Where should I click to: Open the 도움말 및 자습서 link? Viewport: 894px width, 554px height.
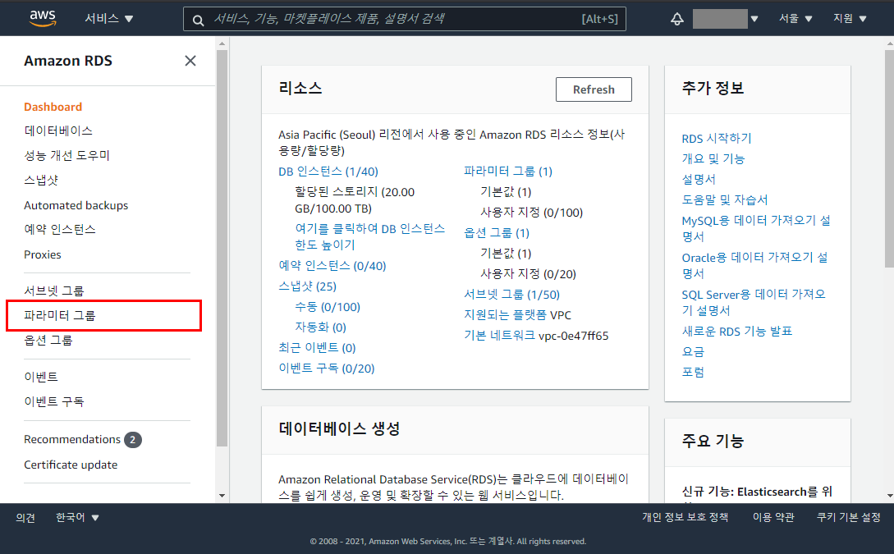725,200
